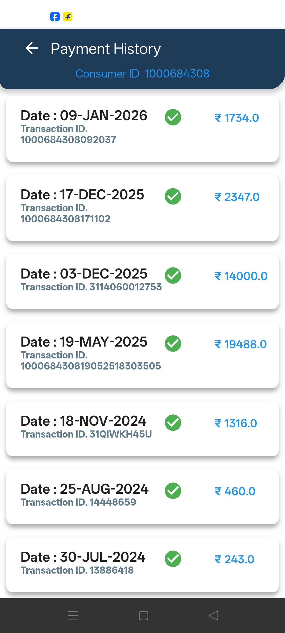Tap the back arrow in Payment History header
The height and width of the screenshot is (633, 285).
32,48
